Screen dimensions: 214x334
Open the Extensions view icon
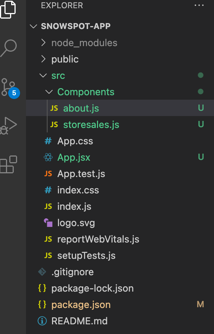tap(9, 164)
